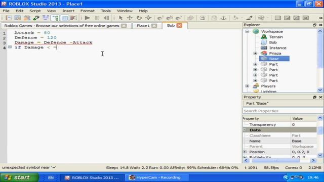
Task: Click the paint bucket Material tool
Action: [x=235, y=18]
